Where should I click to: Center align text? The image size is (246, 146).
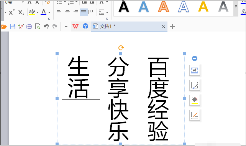pos(67,12)
